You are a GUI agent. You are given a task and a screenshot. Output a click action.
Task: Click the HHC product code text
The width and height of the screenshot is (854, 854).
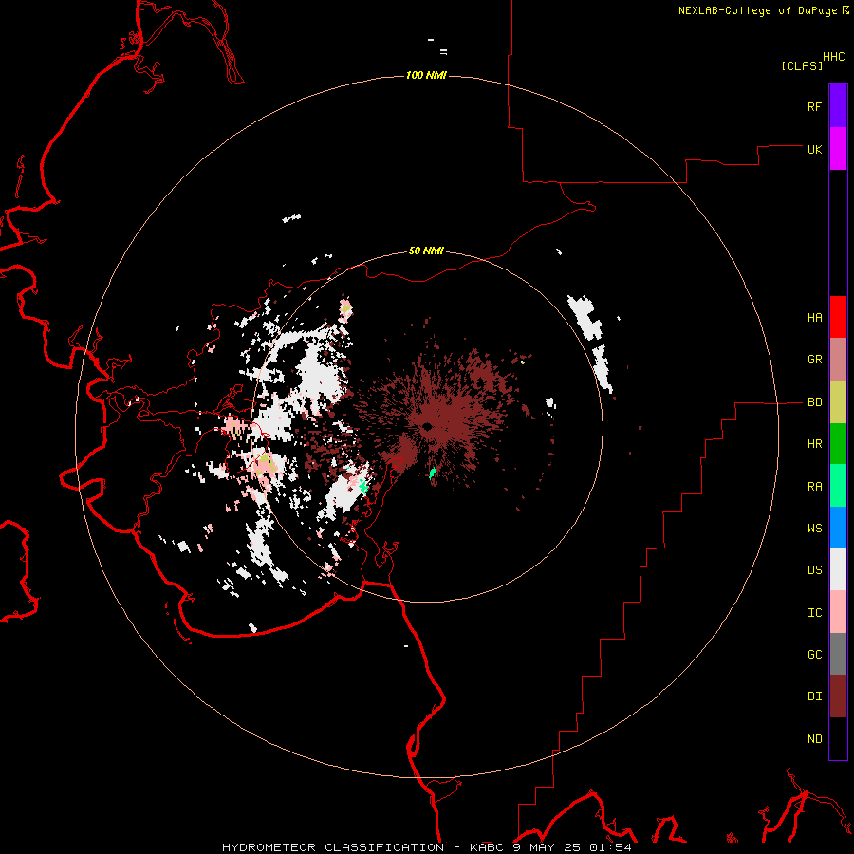click(834, 57)
